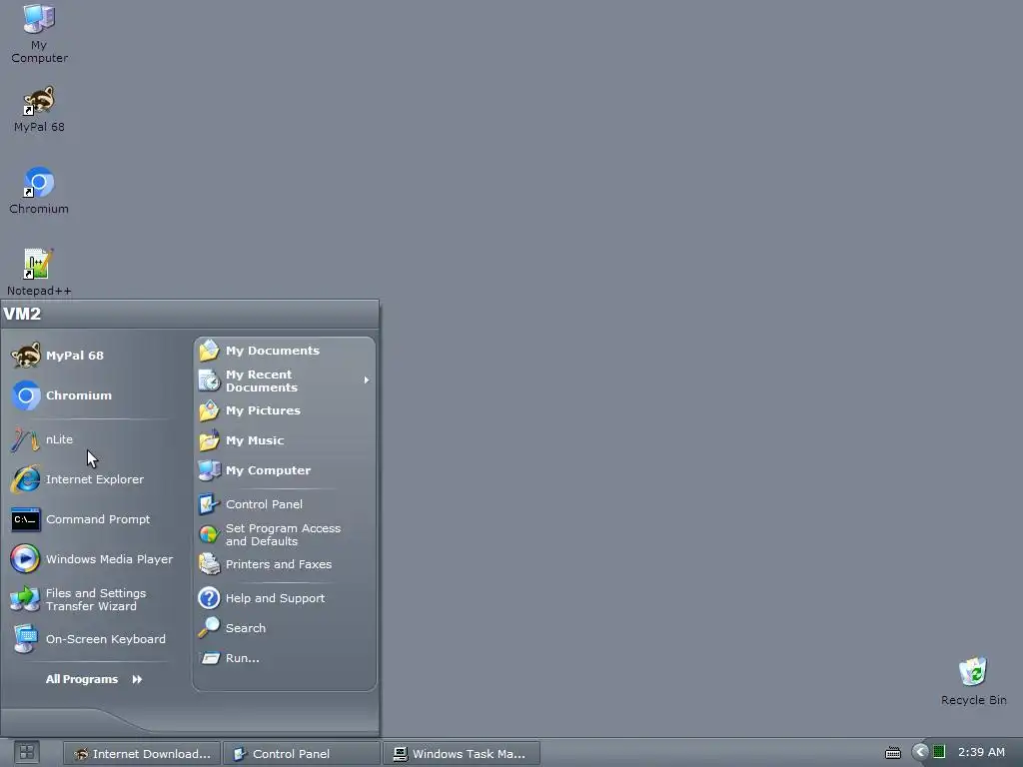Click the keyboard icon in system tray
Screen dimensions: 1023x767
point(893,753)
